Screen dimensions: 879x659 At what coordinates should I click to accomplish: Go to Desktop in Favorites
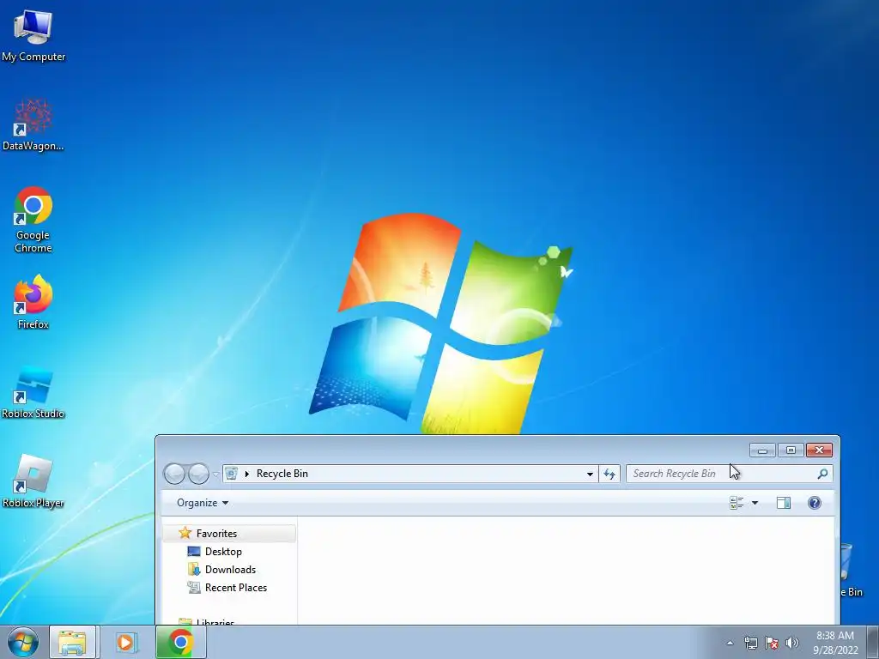[x=223, y=552]
